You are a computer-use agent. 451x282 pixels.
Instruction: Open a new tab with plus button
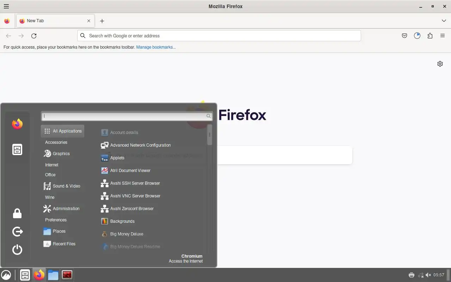[102, 21]
